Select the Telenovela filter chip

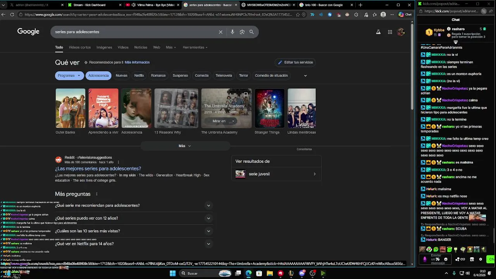224,76
